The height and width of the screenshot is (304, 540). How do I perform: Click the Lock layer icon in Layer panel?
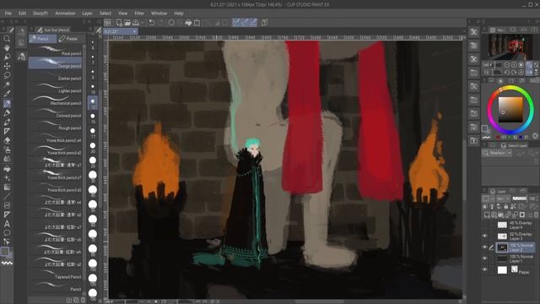pos(506,206)
